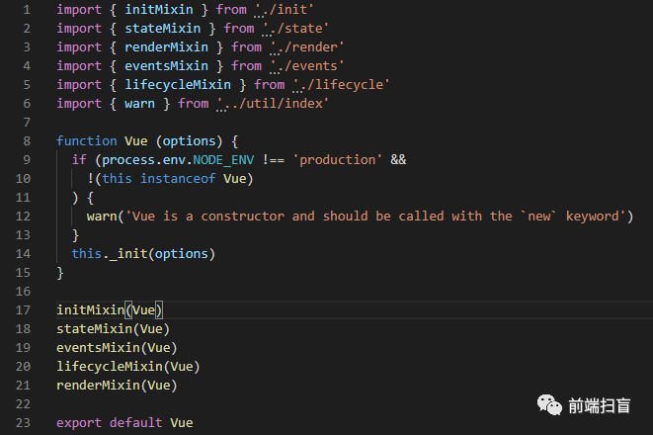Click the eventsMixin(Vue) call on line 19
This screenshot has width=653, height=435.
click(117, 347)
